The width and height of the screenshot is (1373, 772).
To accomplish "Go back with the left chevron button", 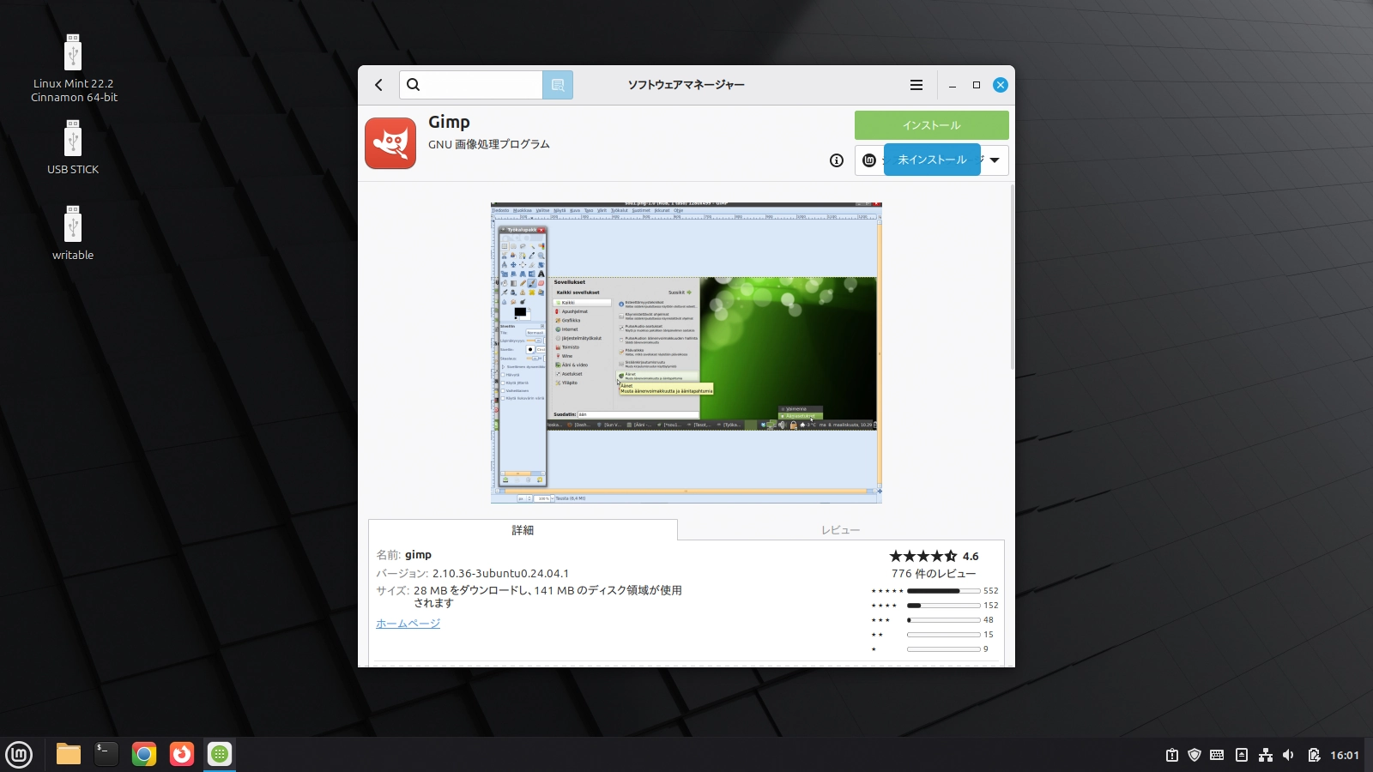I will coord(378,85).
